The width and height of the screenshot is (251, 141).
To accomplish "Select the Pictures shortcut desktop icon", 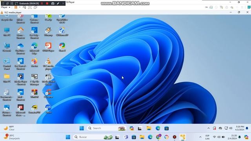I will [7, 110].
